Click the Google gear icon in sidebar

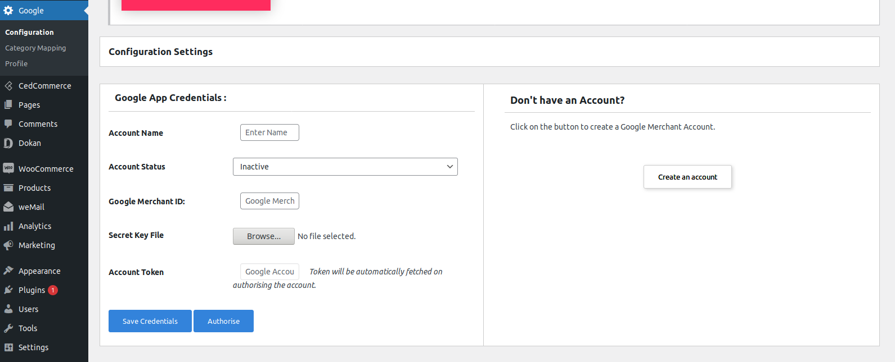point(8,11)
